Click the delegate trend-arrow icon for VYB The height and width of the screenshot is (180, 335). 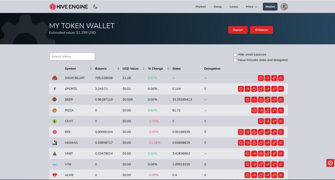(267, 164)
